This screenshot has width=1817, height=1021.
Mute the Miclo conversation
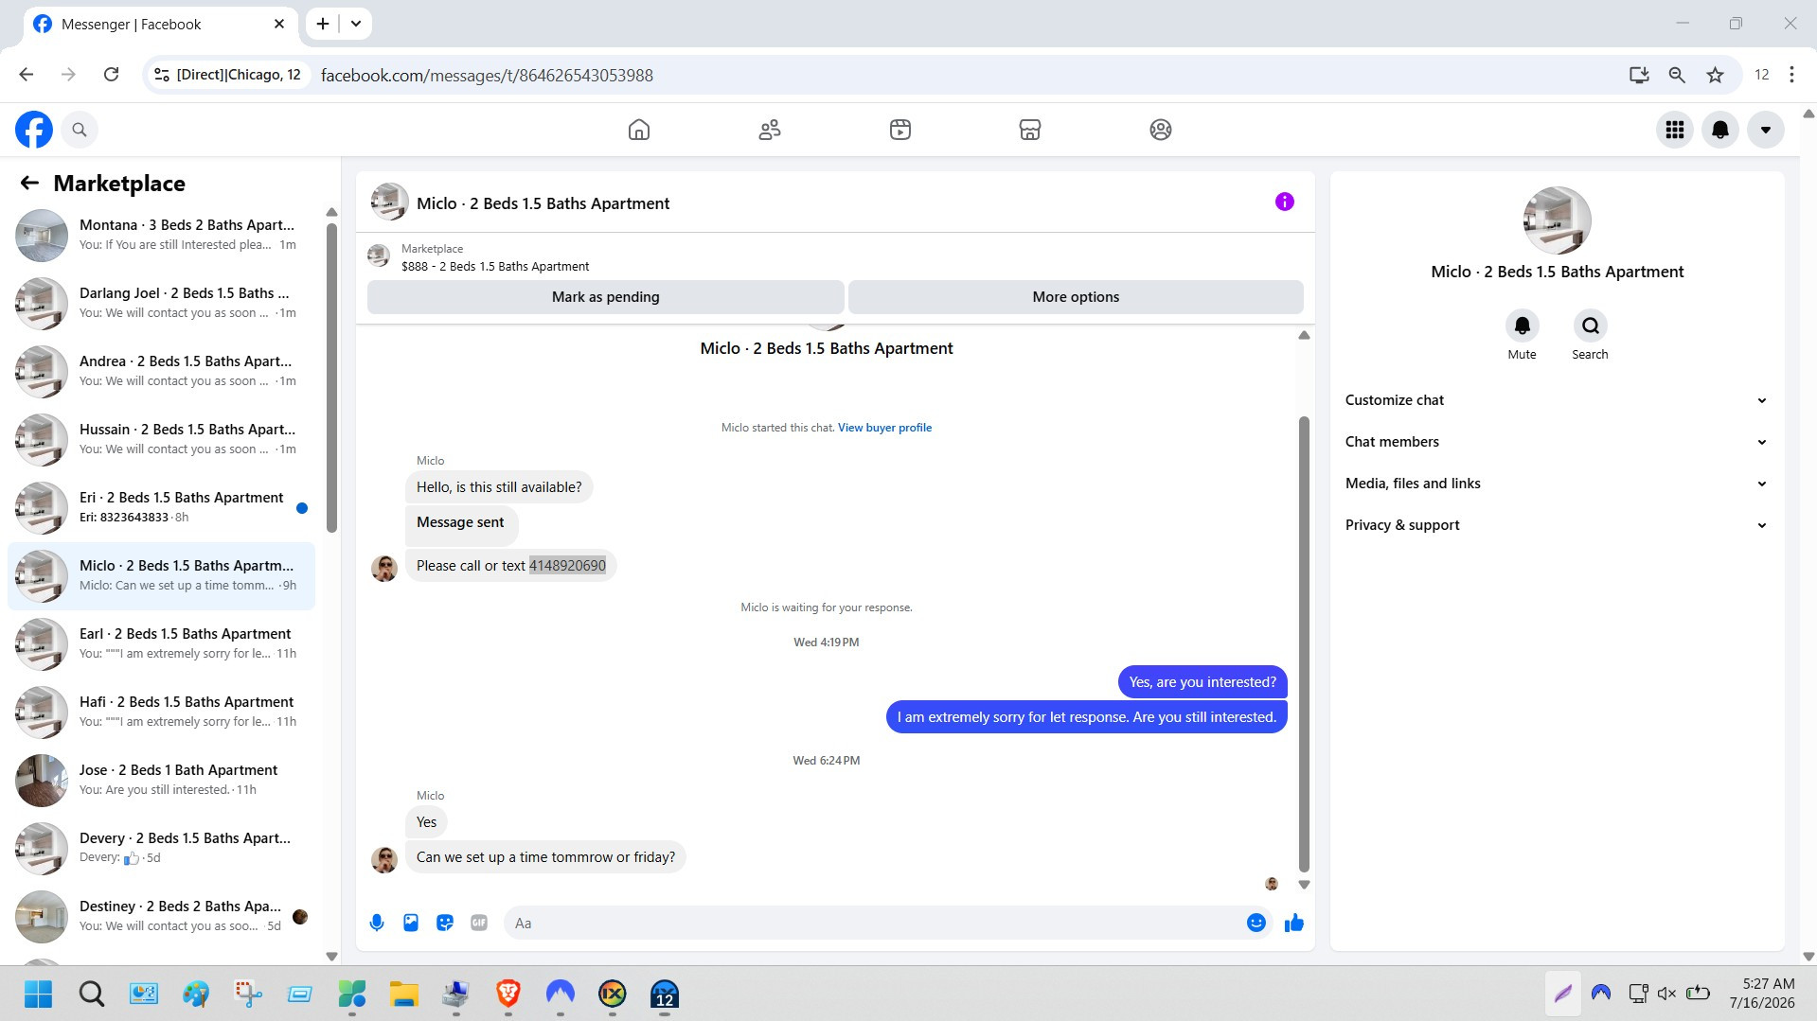[1522, 326]
